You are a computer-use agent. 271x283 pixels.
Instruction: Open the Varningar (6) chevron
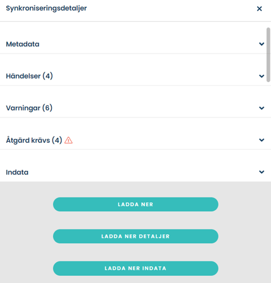point(262,108)
